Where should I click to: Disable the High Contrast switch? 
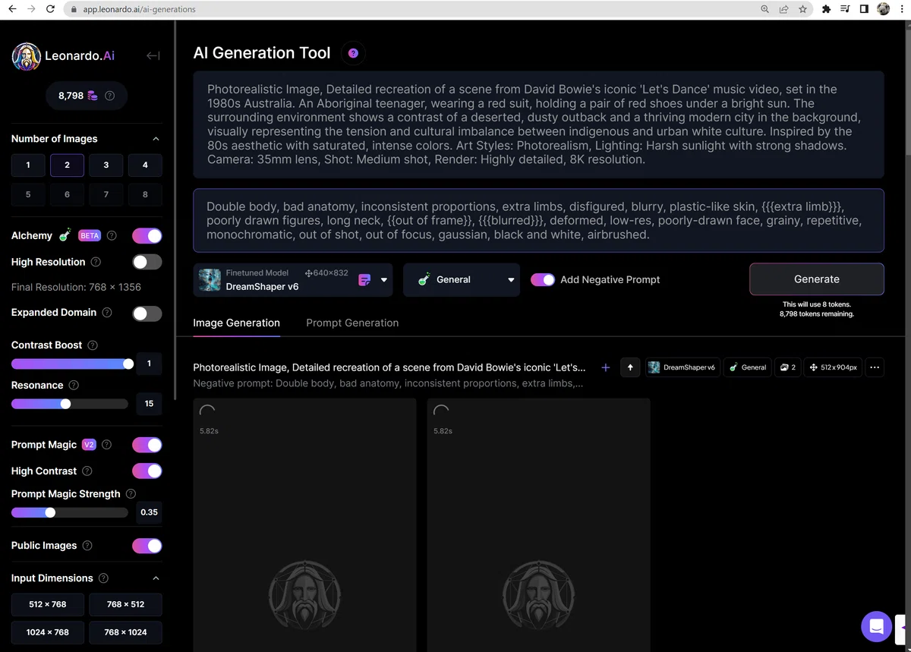tap(147, 471)
